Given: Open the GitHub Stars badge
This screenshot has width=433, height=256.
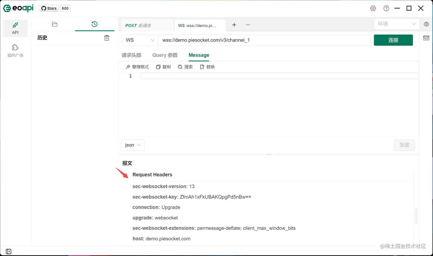Looking at the screenshot, I should 49,8.
